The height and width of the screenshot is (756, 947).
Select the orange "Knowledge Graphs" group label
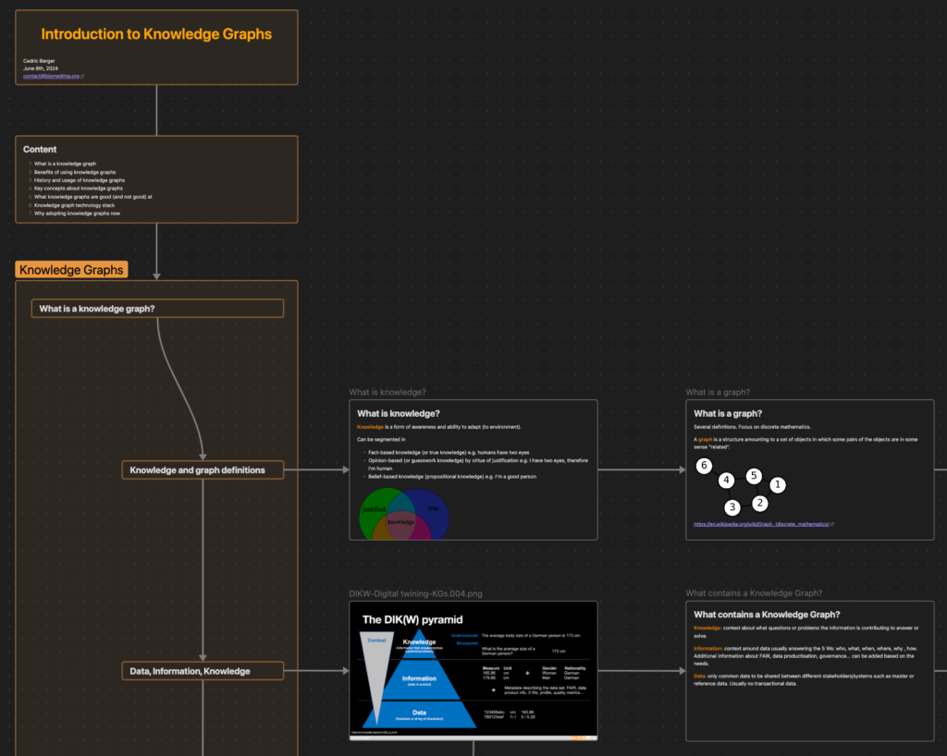pyautogui.click(x=71, y=270)
